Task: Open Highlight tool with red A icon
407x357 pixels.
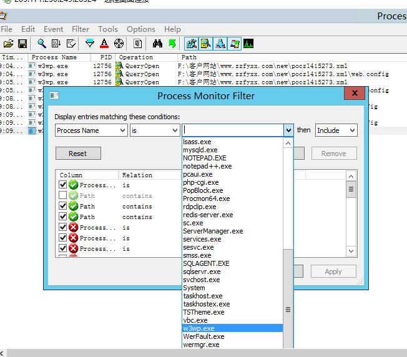Action: [104, 44]
